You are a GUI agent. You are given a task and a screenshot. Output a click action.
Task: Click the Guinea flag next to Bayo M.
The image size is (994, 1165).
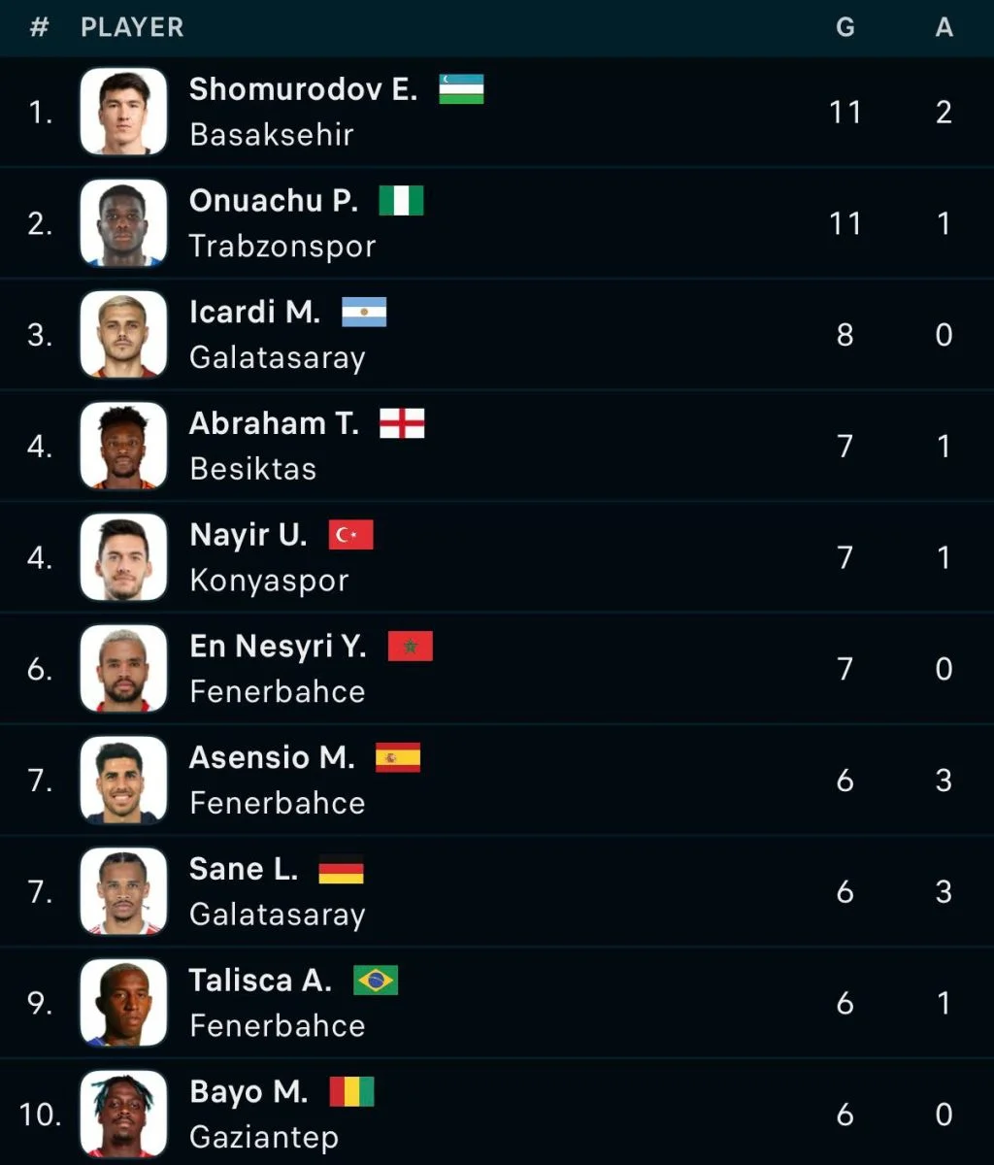(351, 1092)
